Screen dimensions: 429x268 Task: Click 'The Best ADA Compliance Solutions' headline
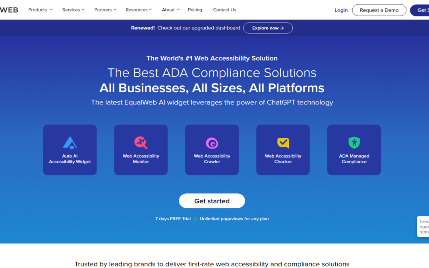coord(212,73)
